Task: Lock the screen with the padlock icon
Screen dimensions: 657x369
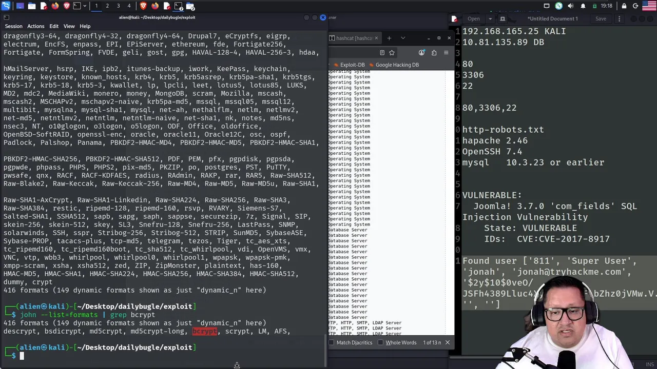Action: tap(624, 6)
